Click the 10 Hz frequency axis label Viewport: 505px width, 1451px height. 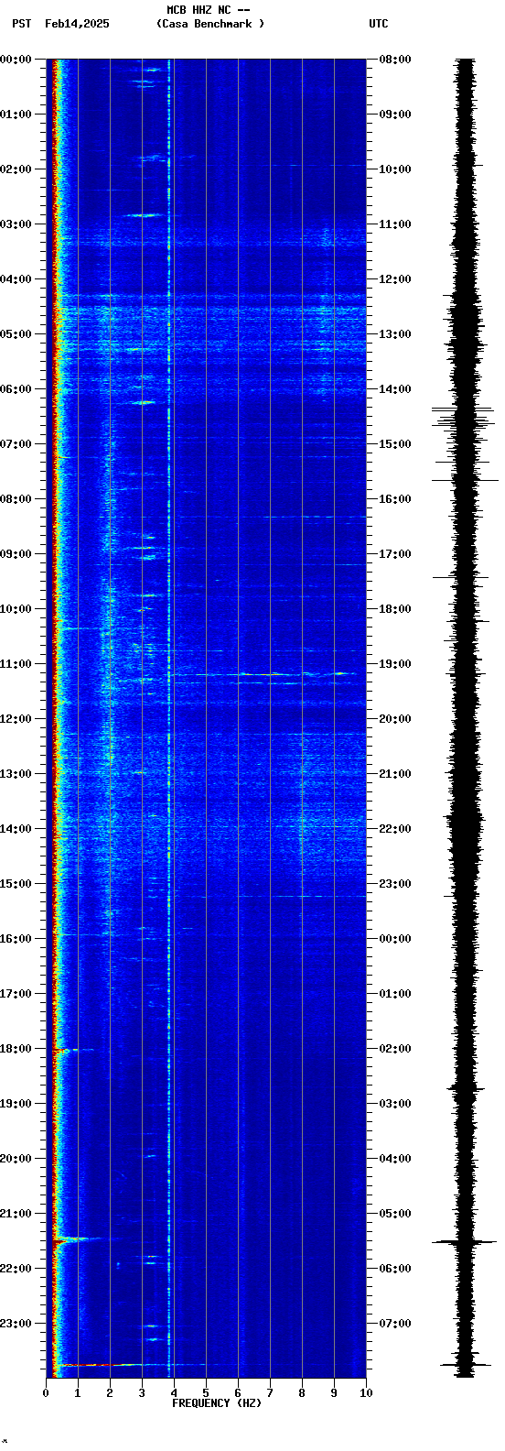pyautogui.click(x=366, y=1393)
